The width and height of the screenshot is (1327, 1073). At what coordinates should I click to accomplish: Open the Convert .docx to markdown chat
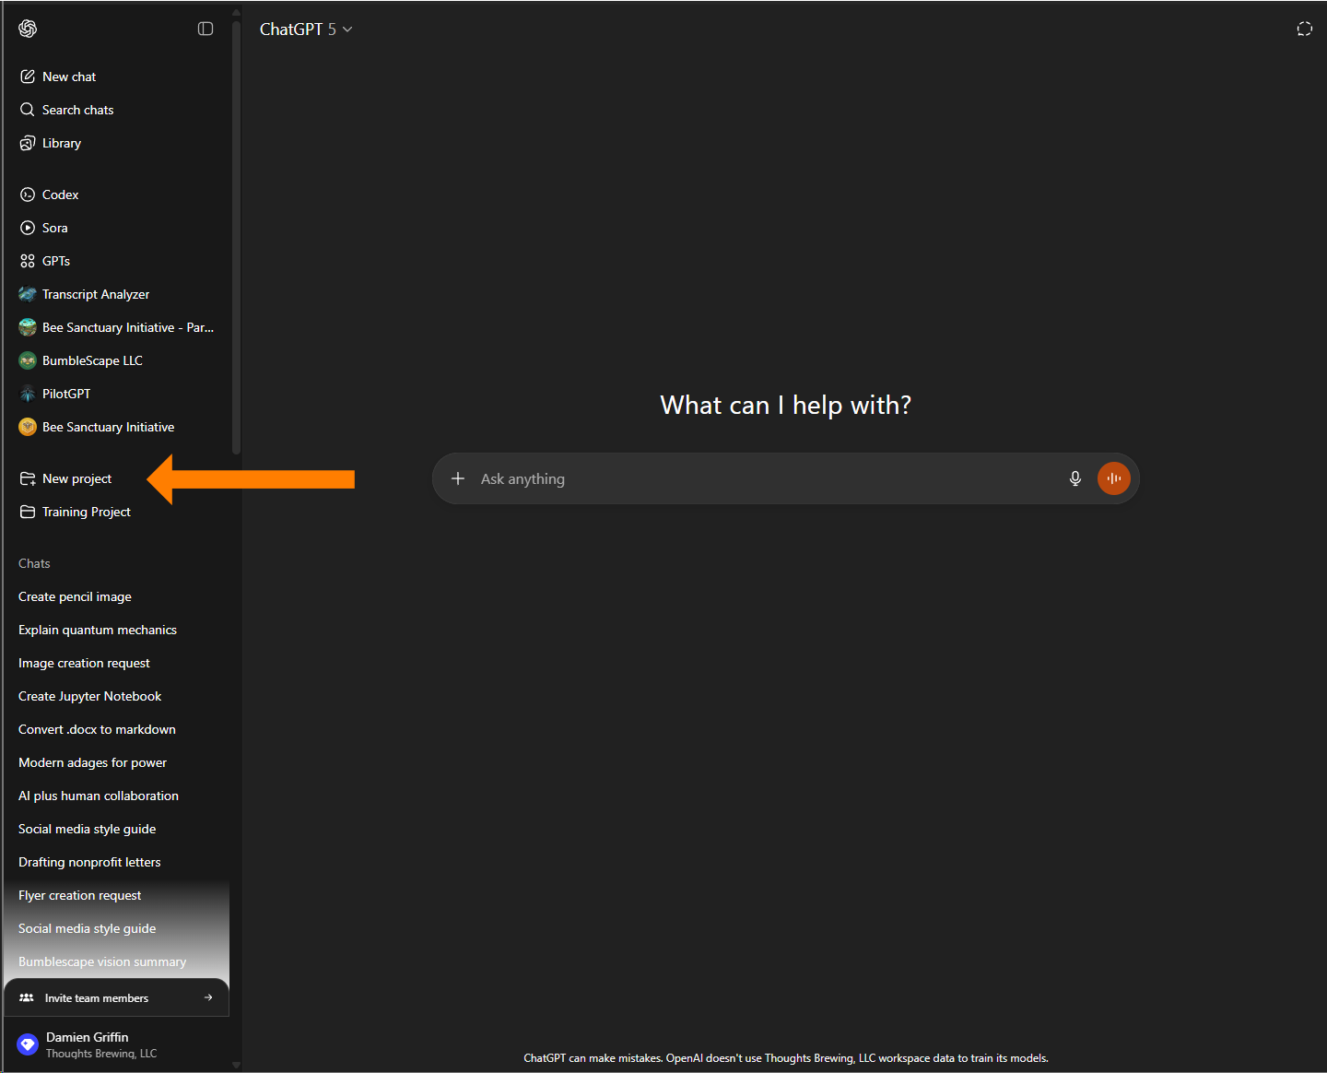coord(97,729)
